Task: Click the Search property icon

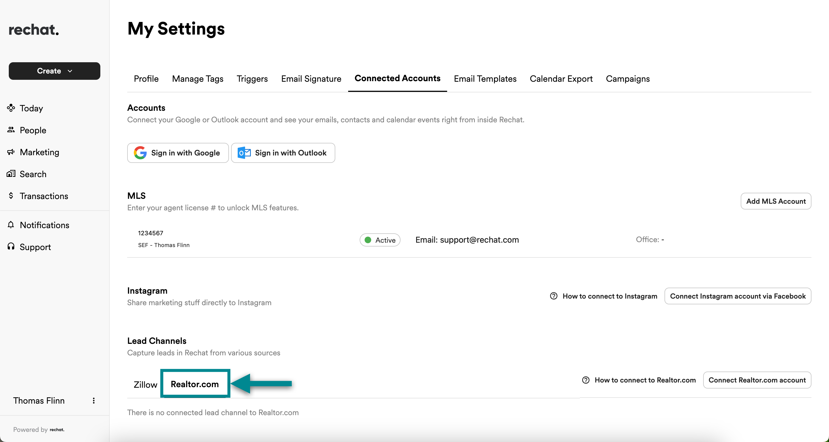Action: 11,174
